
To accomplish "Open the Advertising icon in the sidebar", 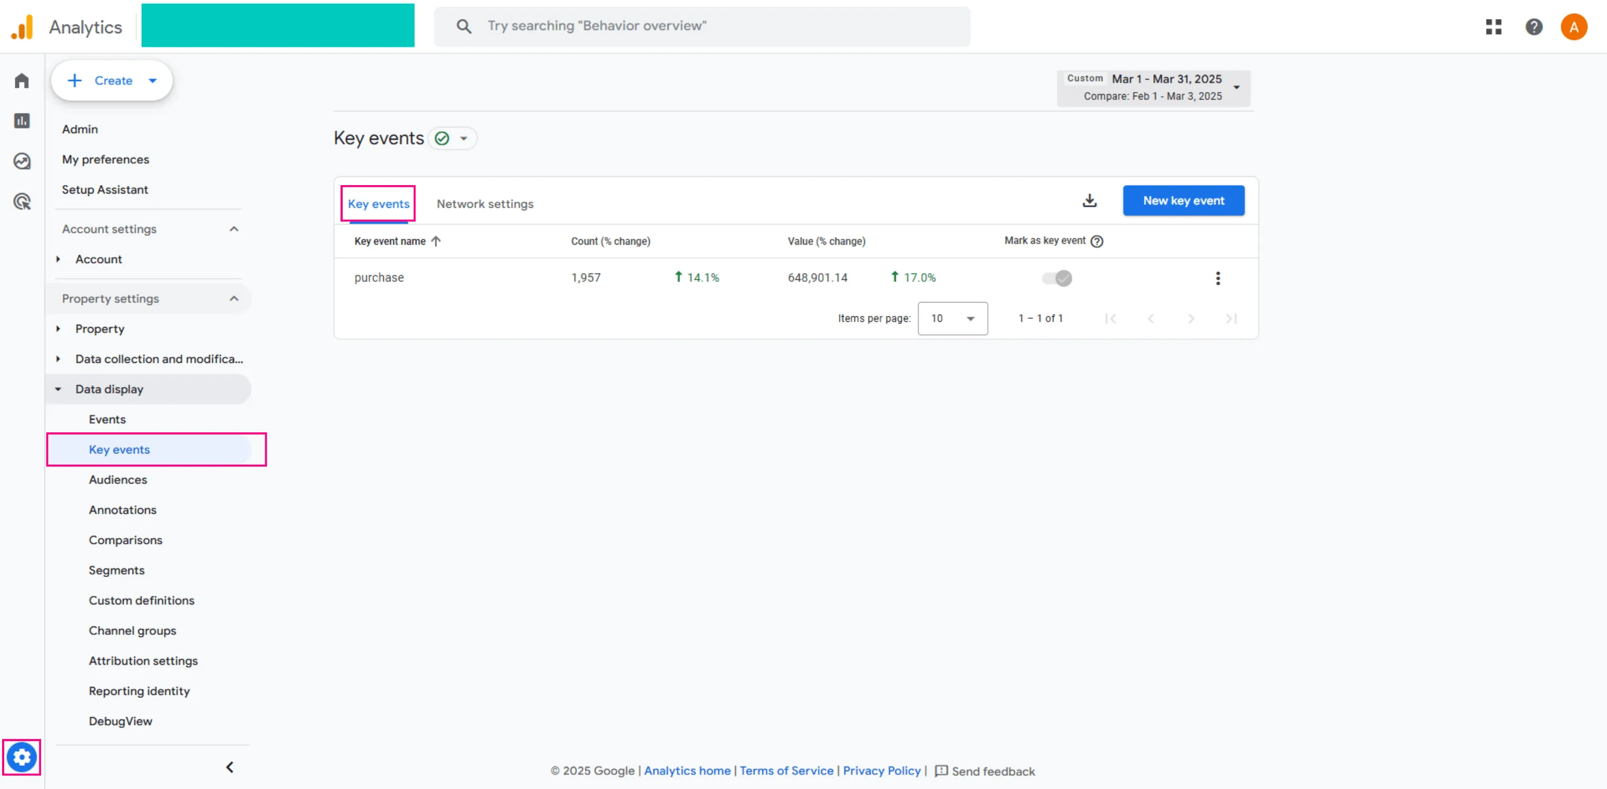I will tap(22, 201).
